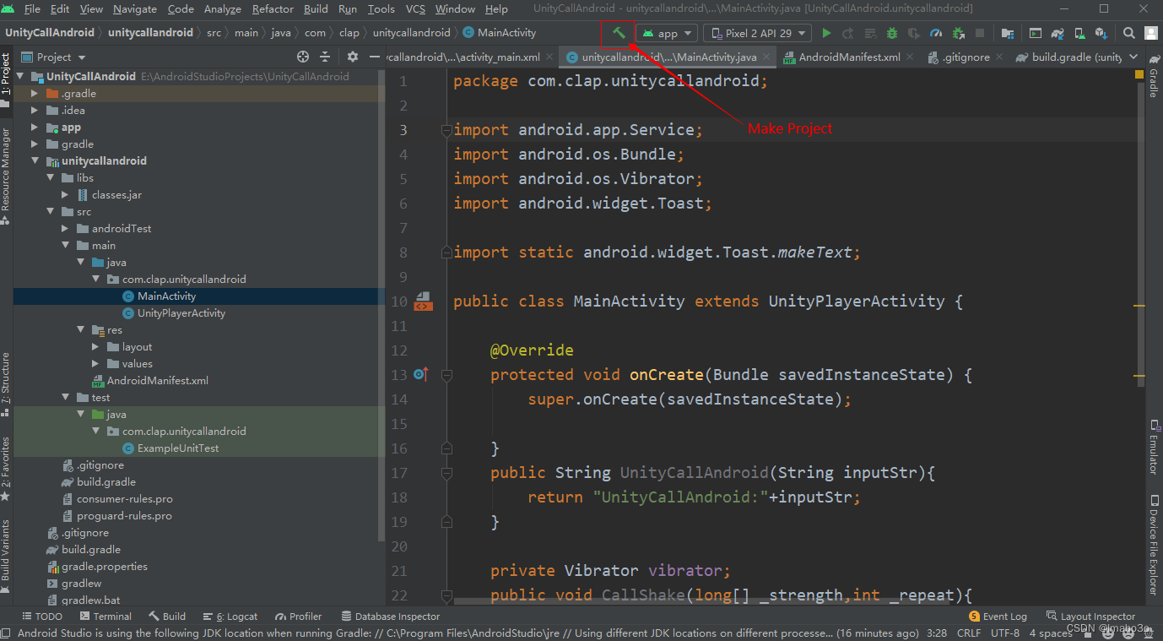Click the Debug app bug icon
This screenshot has width=1163, height=641.
point(892,33)
